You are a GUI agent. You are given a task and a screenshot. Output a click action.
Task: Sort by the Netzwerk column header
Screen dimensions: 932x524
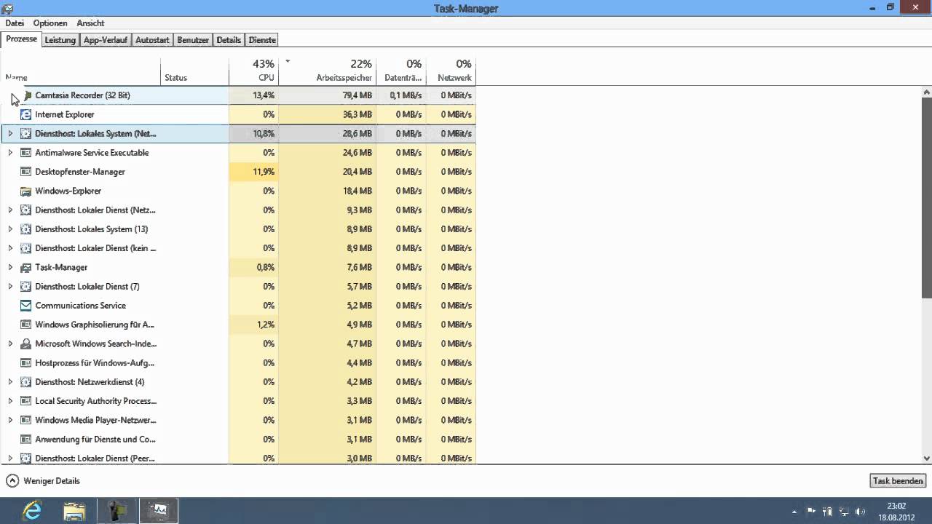point(451,71)
